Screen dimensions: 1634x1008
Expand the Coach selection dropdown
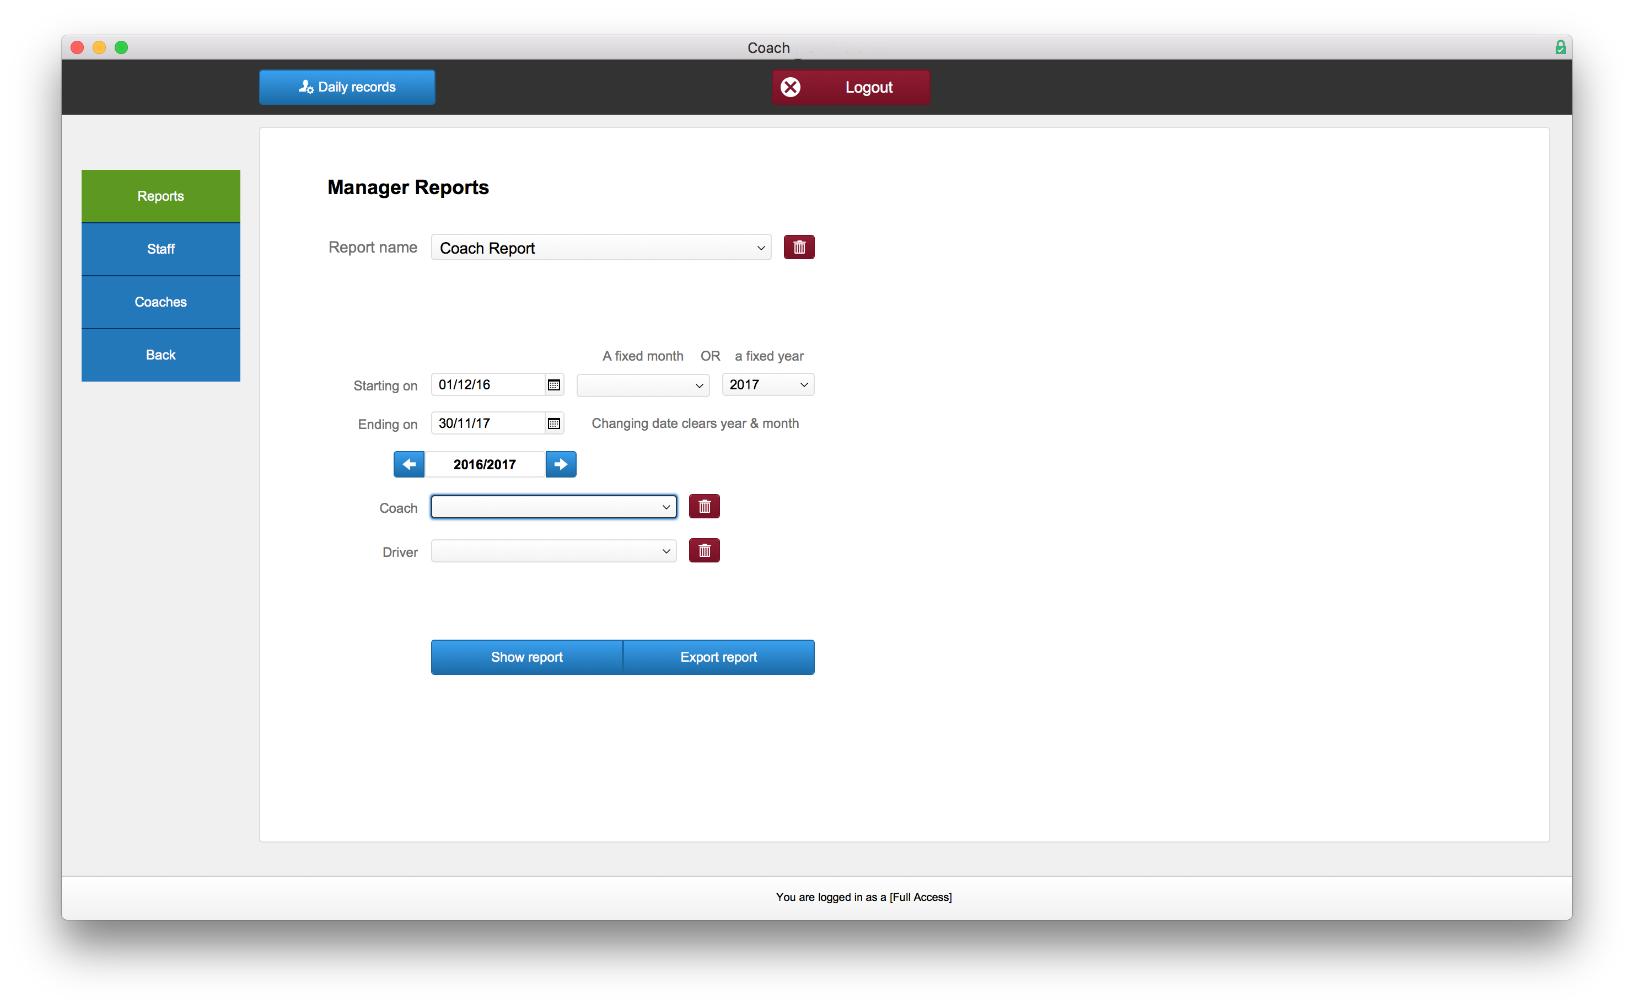pos(553,507)
